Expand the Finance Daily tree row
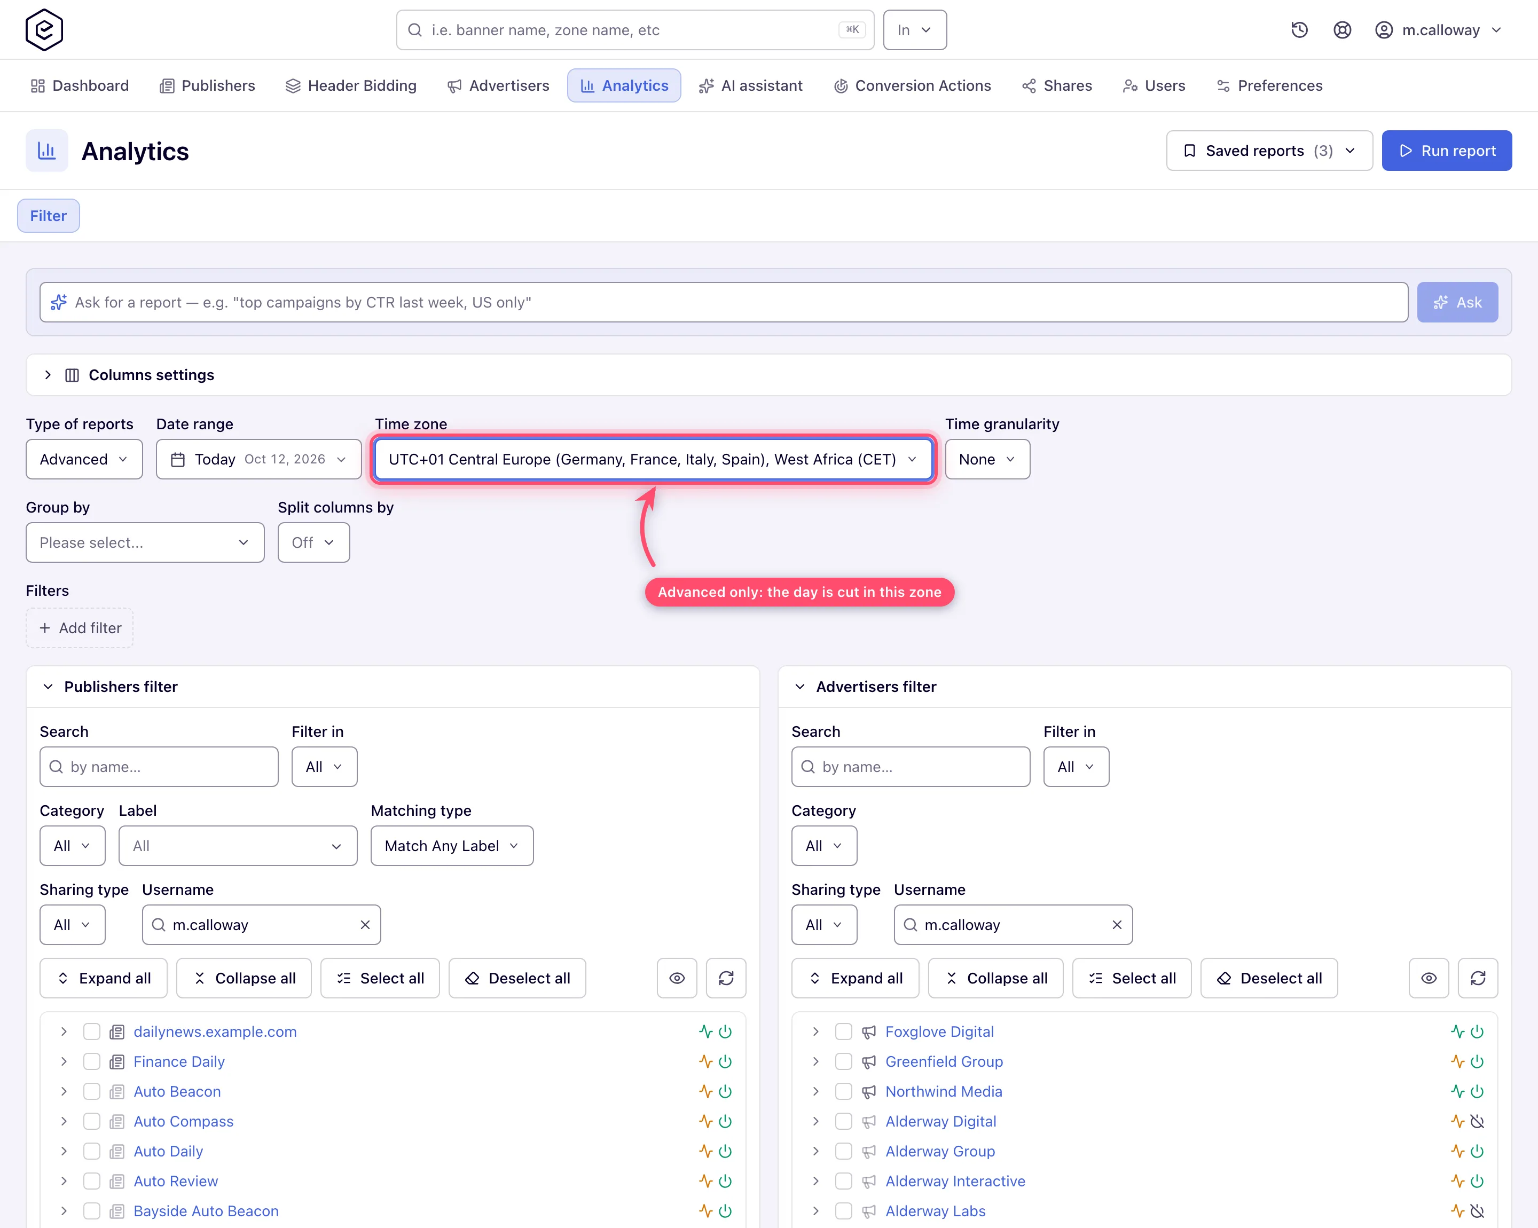 click(64, 1062)
